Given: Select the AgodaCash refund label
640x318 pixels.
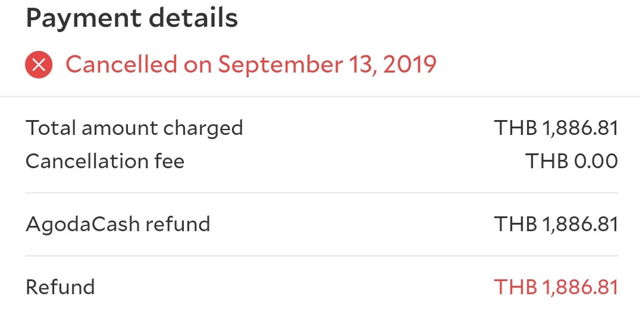Looking at the screenshot, I should [118, 225].
